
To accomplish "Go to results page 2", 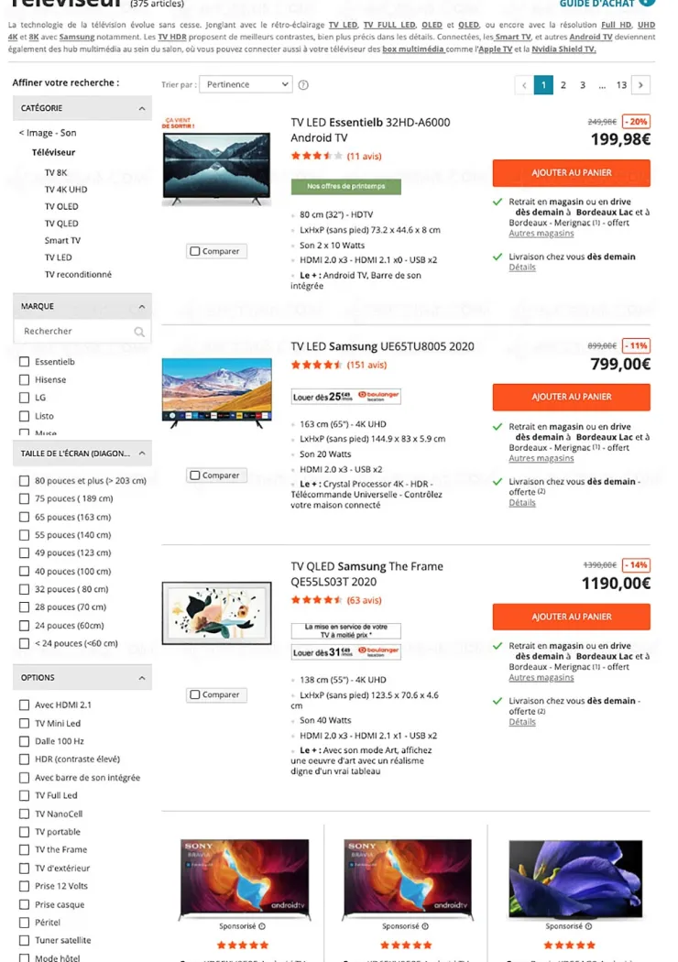I will tap(563, 84).
